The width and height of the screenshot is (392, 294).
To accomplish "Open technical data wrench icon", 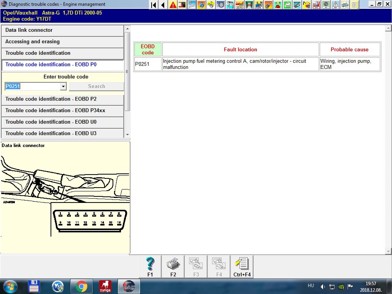I will (192, 5).
